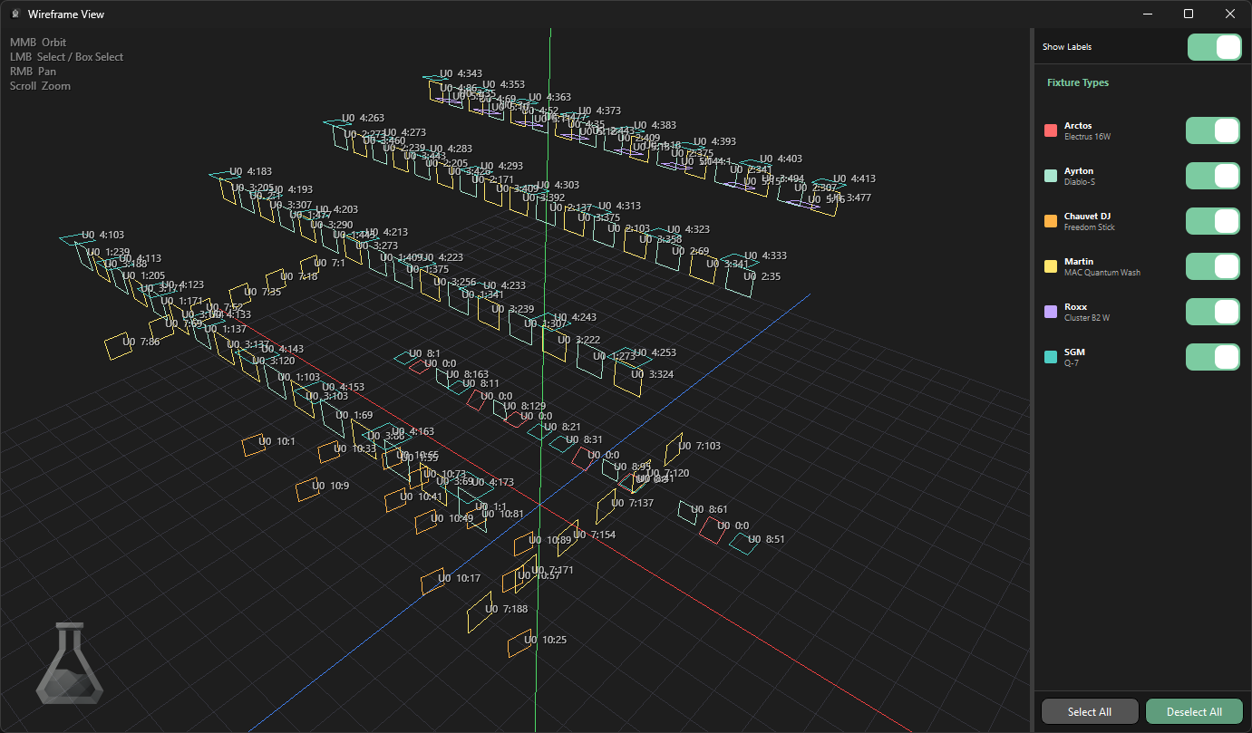Toggle the Show Labels switch
This screenshot has height=733, width=1252.
1214,47
